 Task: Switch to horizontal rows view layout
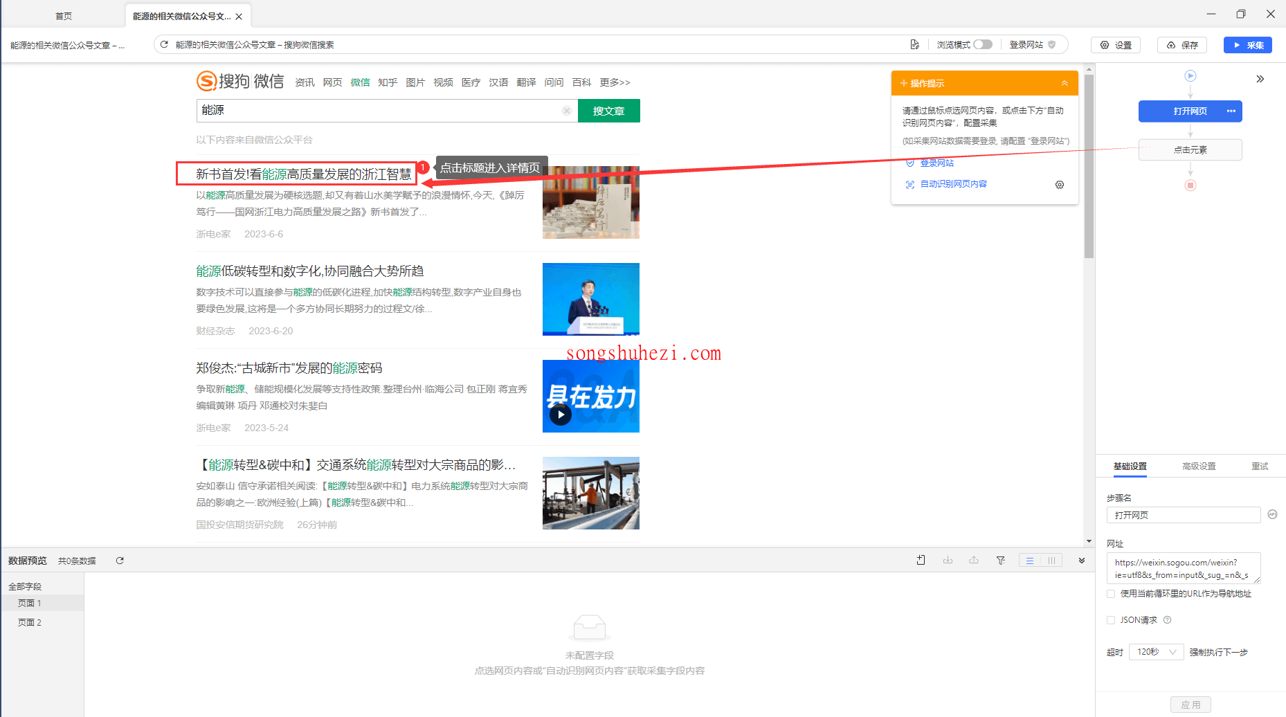pyautogui.click(x=1030, y=561)
